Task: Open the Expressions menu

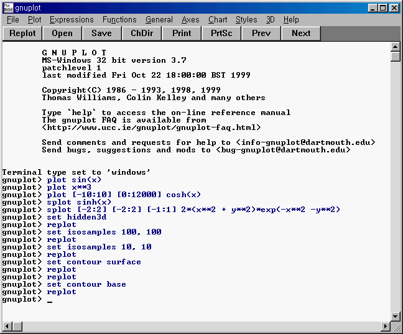Action: point(72,20)
